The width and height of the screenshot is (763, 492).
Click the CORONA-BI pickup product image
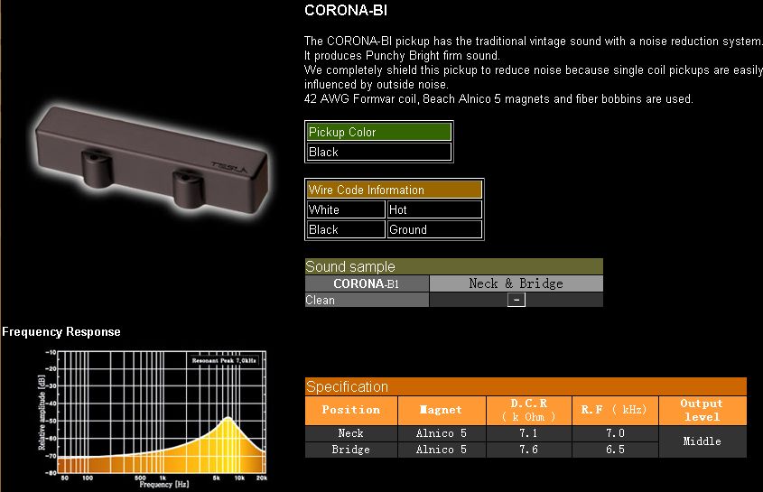point(152,160)
